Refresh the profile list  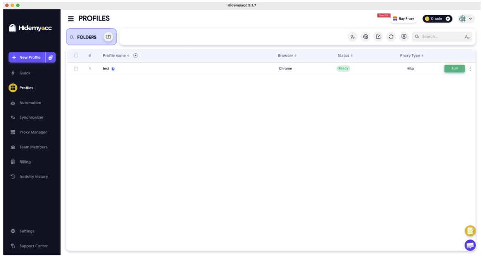tap(391, 37)
